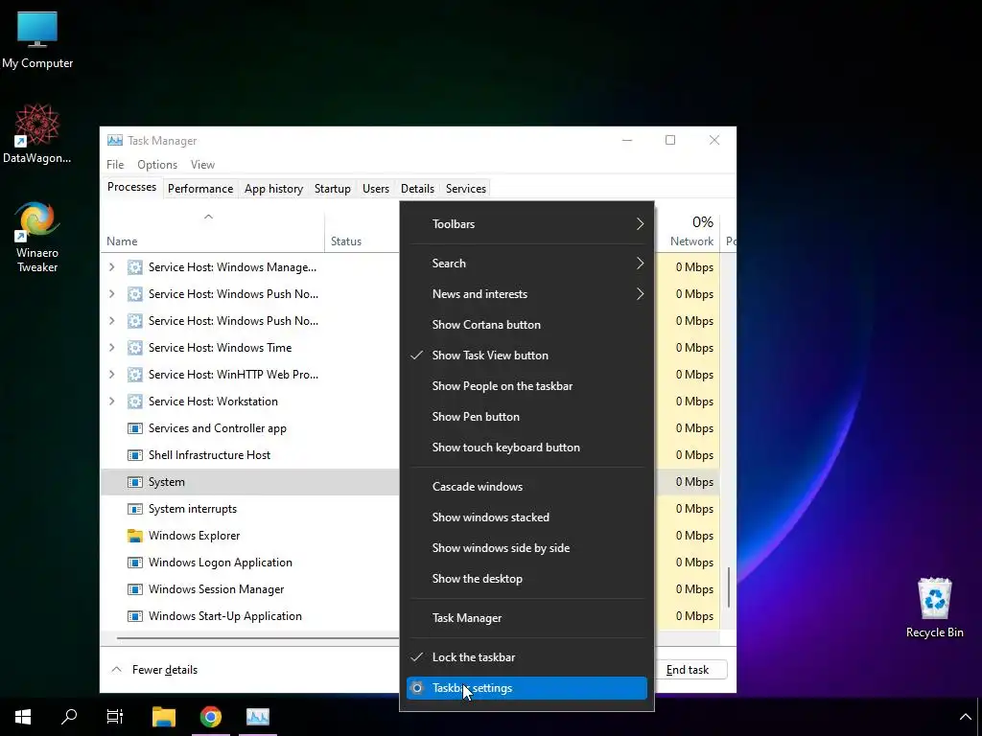Click Service Host: WinHTTP Web Pro gear icon
This screenshot has height=736, width=982.
[134, 375]
